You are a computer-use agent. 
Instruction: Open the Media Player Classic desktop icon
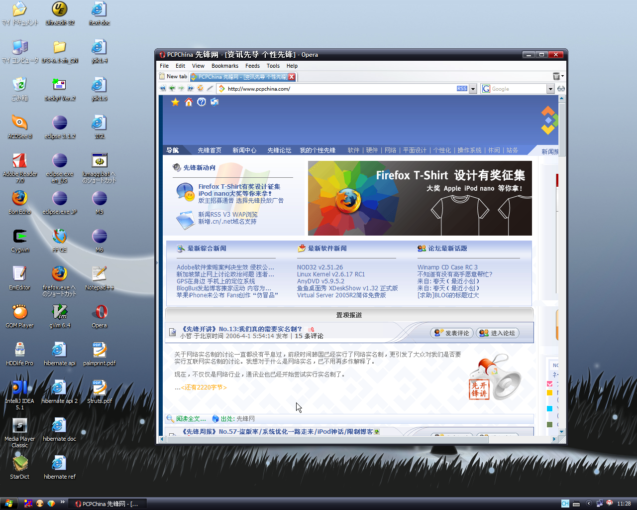click(19, 433)
